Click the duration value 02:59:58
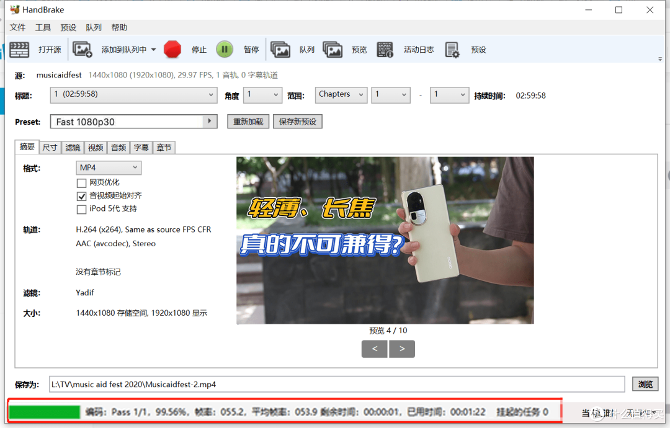Image resolution: width=670 pixels, height=428 pixels. [x=530, y=96]
